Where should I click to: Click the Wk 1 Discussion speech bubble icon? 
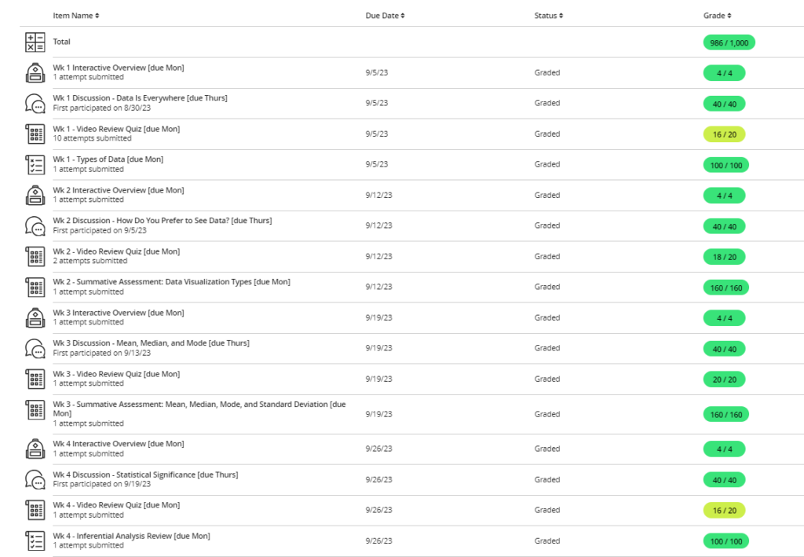tap(35, 104)
